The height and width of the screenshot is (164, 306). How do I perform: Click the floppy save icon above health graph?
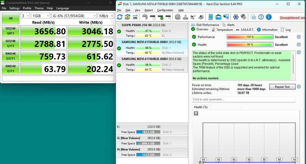[x=196, y=114]
